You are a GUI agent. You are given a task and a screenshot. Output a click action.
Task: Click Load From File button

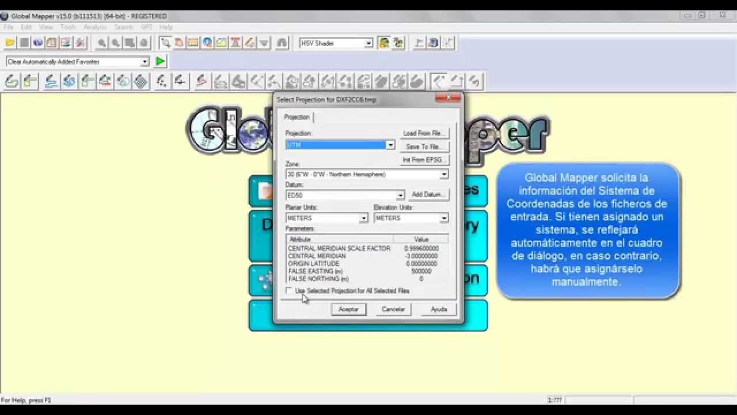(425, 133)
